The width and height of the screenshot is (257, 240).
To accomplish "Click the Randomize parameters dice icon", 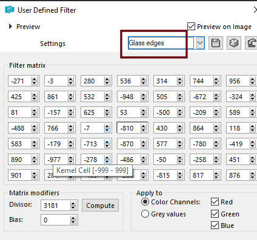I will [x=234, y=43].
